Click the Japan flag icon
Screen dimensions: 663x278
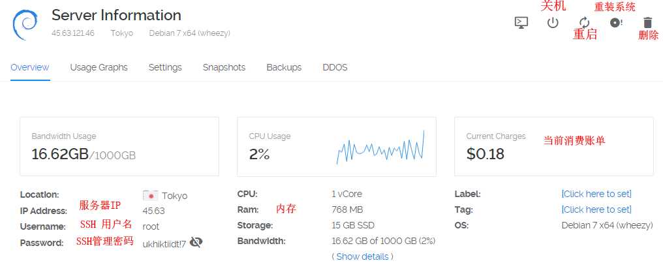click(x=150, y=195)
